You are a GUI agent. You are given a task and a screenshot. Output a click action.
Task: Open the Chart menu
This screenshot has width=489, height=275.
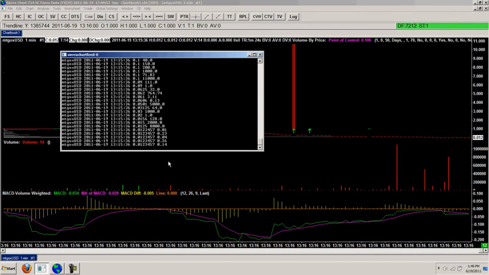point(29,8)
